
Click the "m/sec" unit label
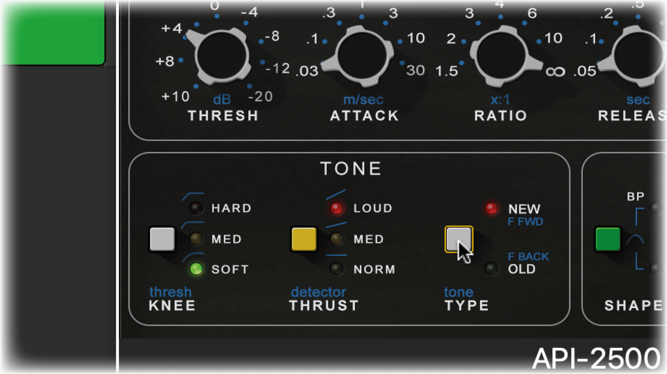pyautogui.click(x=363, y=100)
